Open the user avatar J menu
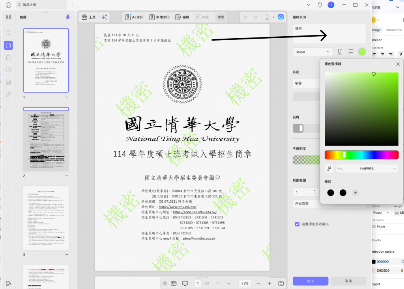 [x=331, y=5]
